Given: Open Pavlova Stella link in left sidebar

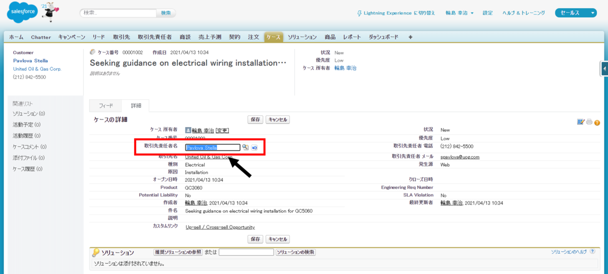Looking at the screenshot, I should point(30,61).
